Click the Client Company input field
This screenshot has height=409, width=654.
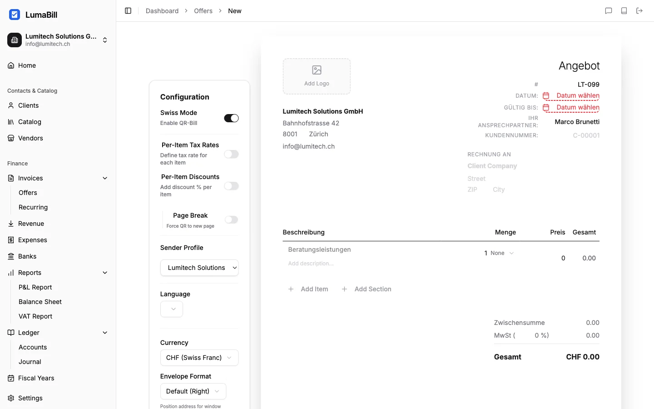pyautogui.click(x=492, y=166)
